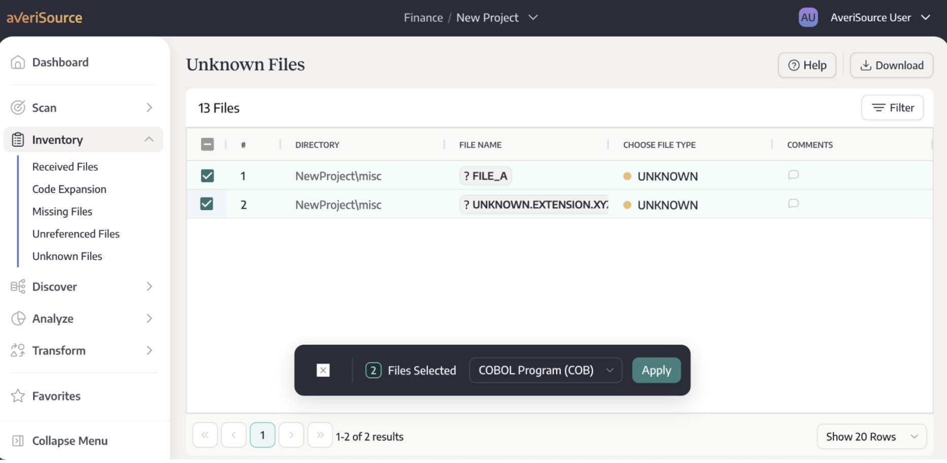Open the COBOL Program (COB) file type dropdown
947x463 pixels.
tap(546, 370)
